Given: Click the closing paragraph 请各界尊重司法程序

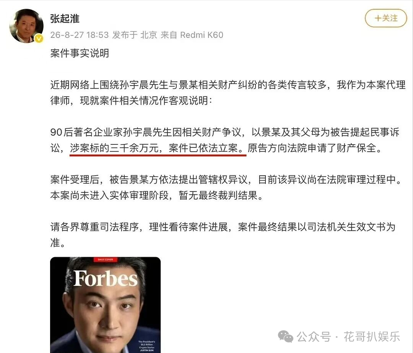Looking at the screenshot, I should 223,235.
